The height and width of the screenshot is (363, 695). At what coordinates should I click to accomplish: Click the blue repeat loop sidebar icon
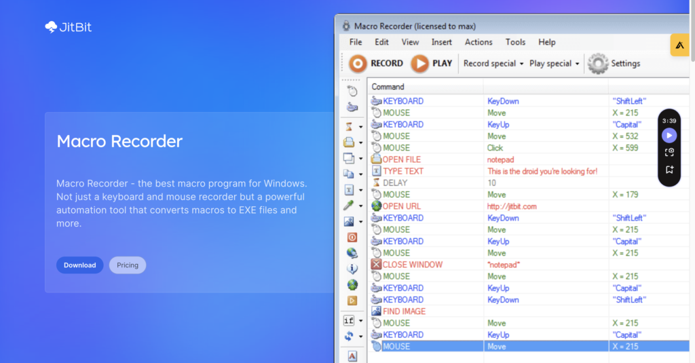pyautogui.click(x=349, y=336)
